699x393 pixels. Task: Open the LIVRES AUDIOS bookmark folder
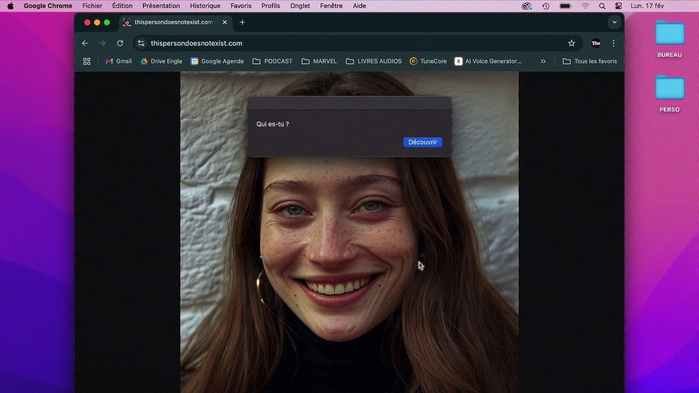click(x=374, y=61)
